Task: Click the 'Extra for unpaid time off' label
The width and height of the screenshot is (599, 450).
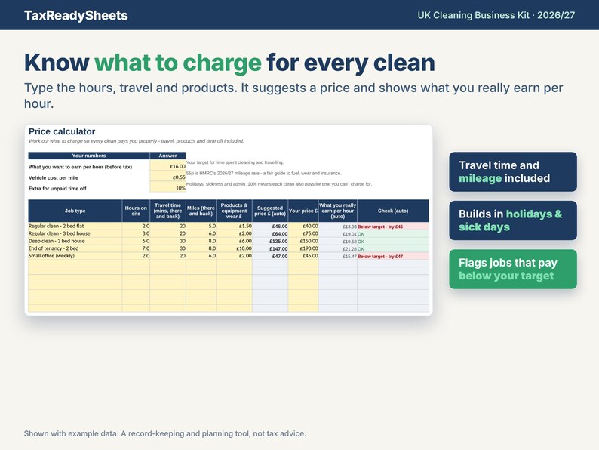Action: 57,189
